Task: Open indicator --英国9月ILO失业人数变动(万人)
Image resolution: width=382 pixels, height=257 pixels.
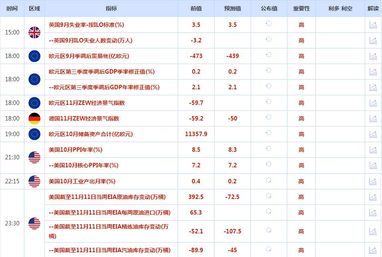Action: pyautogui.click(x=90, y=40)
